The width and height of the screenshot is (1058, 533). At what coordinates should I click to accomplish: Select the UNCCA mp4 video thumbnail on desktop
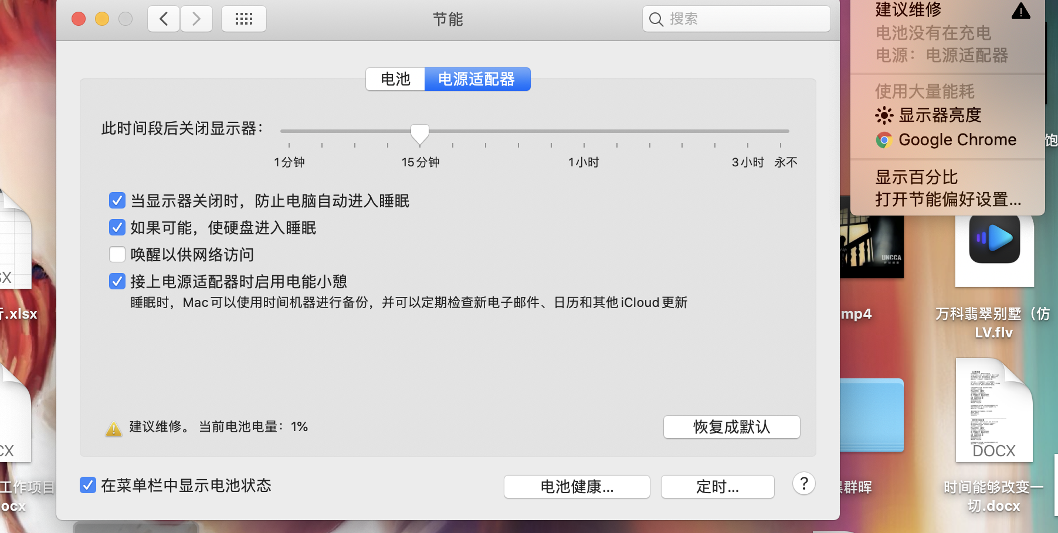click(872, 247)
